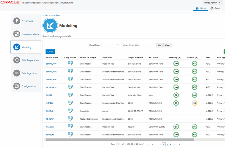Image resolution: width=225 pixels, height=148 pixels.
Task: Go to last page arrow
Action: coord(179,144)
